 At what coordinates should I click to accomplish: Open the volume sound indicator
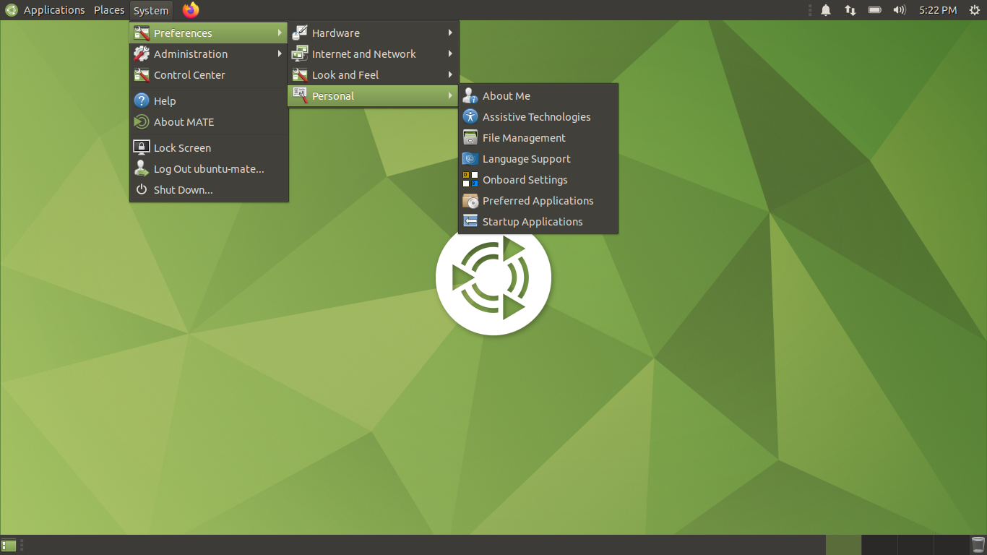click(x=900, y=10)
